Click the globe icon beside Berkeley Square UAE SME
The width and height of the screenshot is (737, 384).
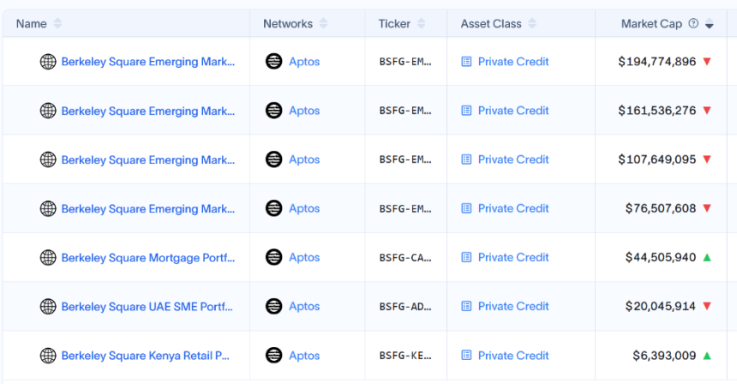[x=48, y=306]
